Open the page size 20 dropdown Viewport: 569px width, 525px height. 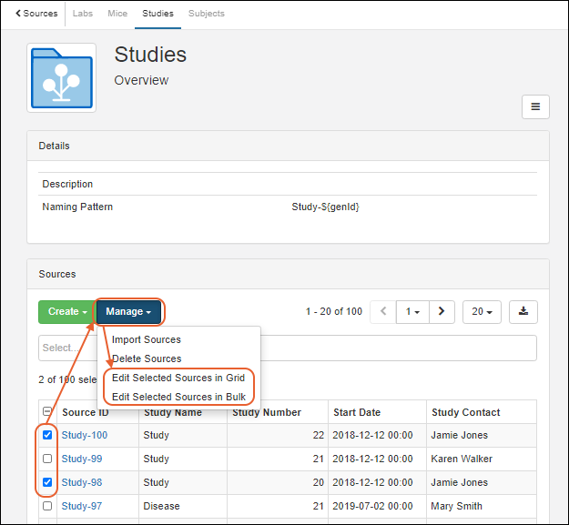482,311
